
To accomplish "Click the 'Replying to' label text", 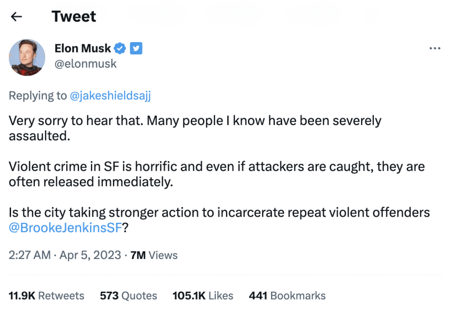I will (38, 96).
